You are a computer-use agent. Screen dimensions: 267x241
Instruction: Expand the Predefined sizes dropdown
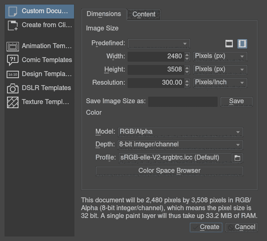pyautogui.click(x=159, y=44)
